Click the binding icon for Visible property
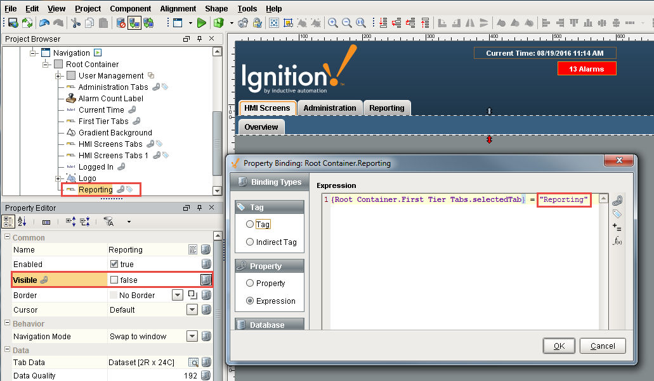This screenshot has height=381, width=654. point(206,279)
